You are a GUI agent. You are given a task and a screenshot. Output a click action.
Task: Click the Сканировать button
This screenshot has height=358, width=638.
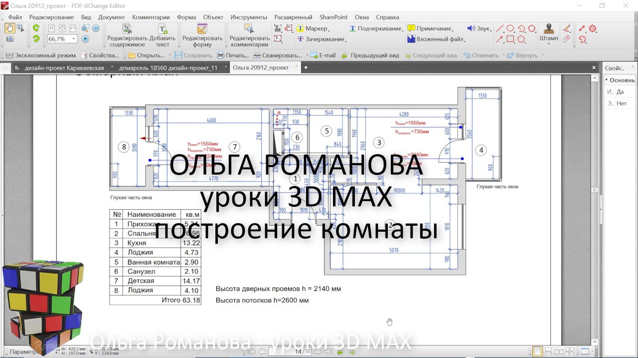(278, 55)
